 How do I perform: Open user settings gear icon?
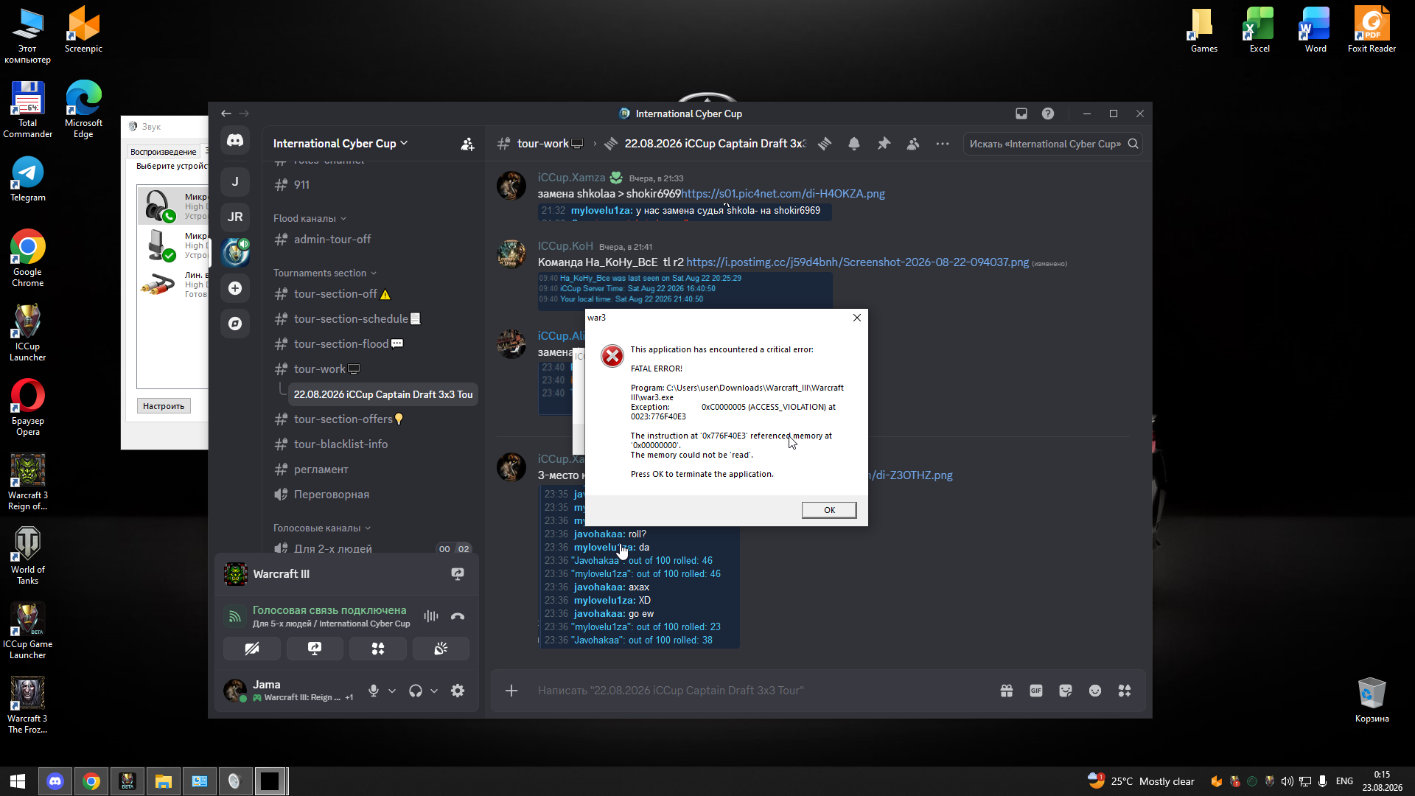tap(458, 691)
